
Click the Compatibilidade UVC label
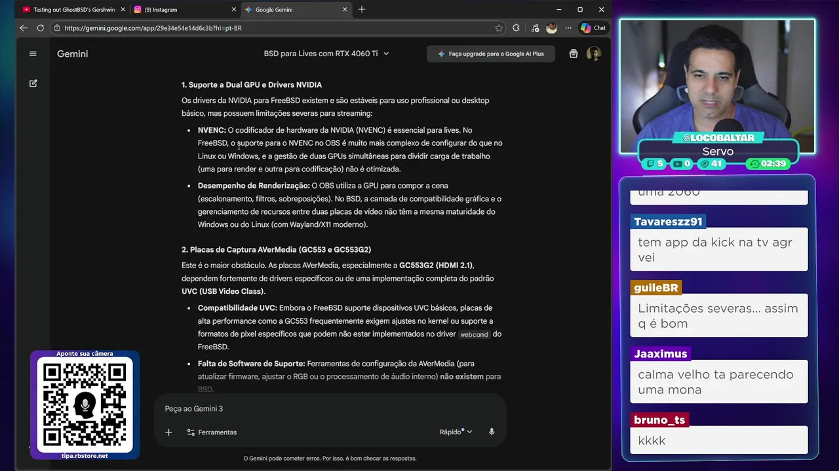click(237, 308)
